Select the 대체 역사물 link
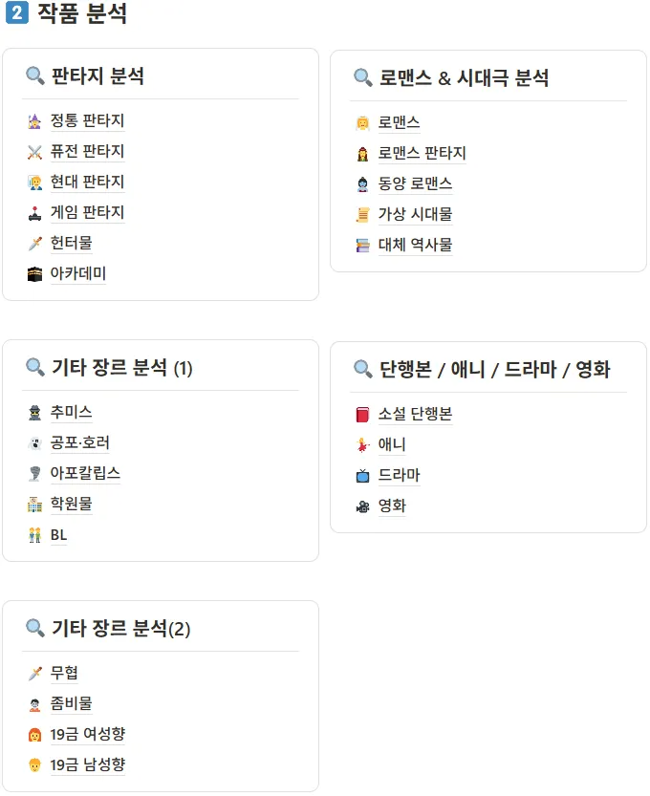 pos(415,245)
